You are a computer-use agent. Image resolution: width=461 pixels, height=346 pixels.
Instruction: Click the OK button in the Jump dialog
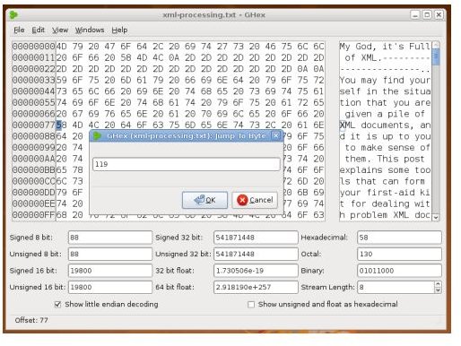pos(204,200)
